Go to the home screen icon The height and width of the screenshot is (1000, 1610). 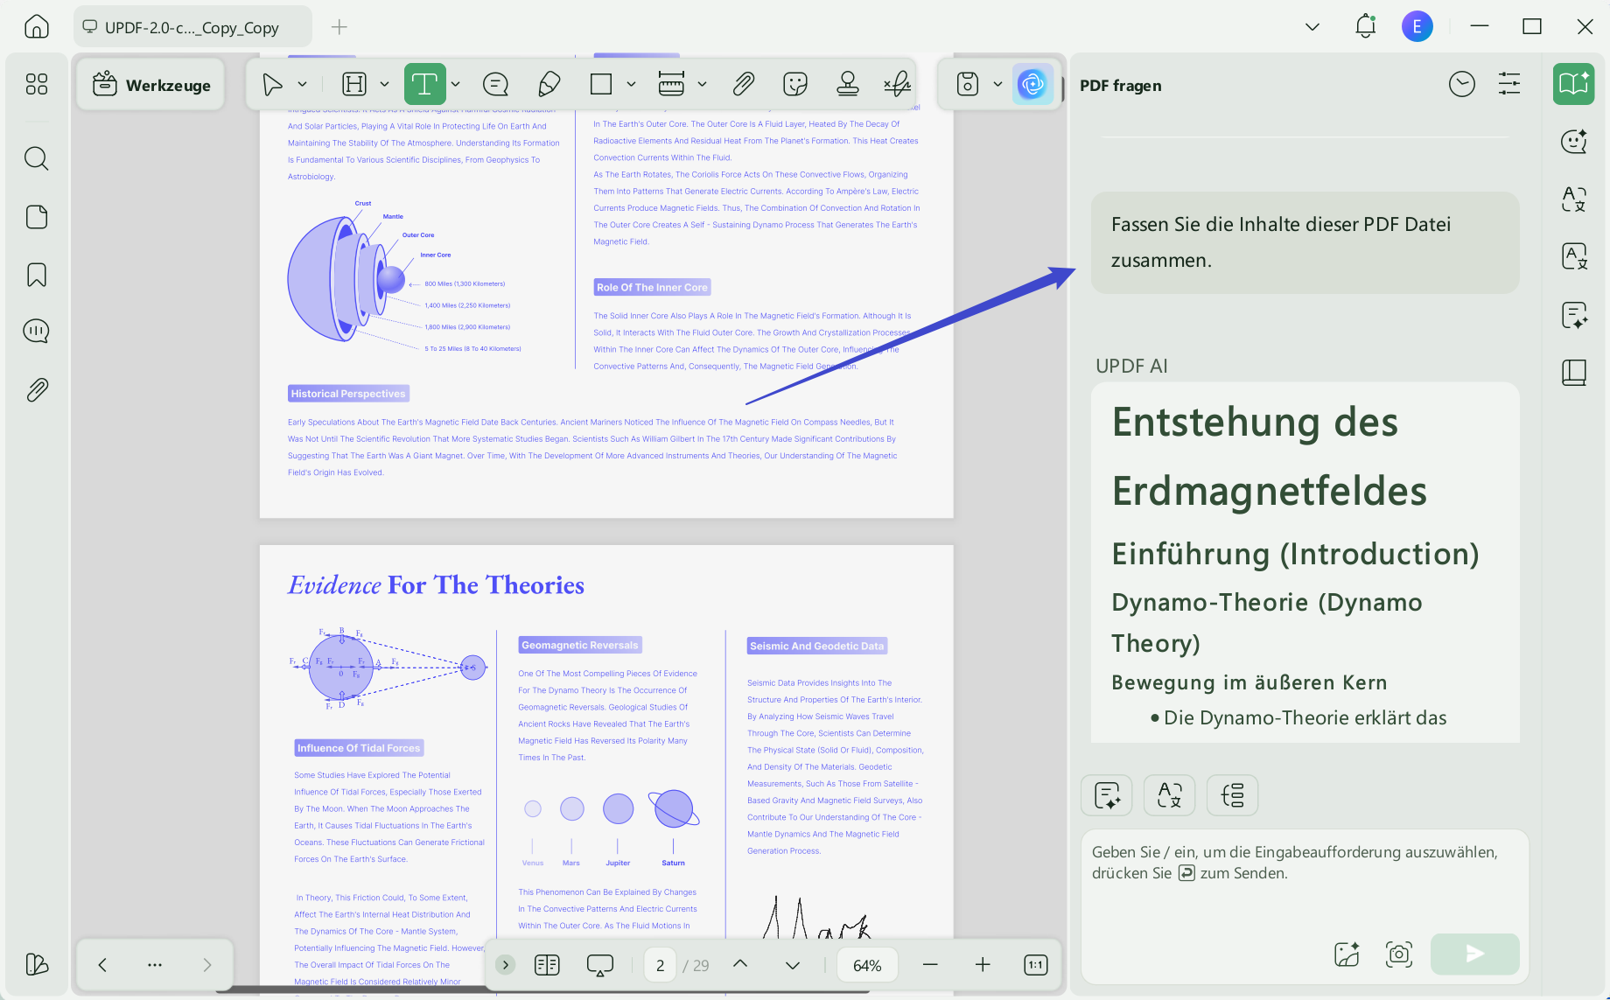coord(37,26)
